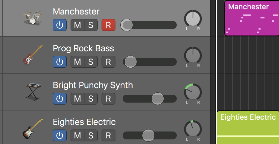Disable the Prog Rock Bass power button
Viewport: 279px width, 144px height.
coord(59,62)
